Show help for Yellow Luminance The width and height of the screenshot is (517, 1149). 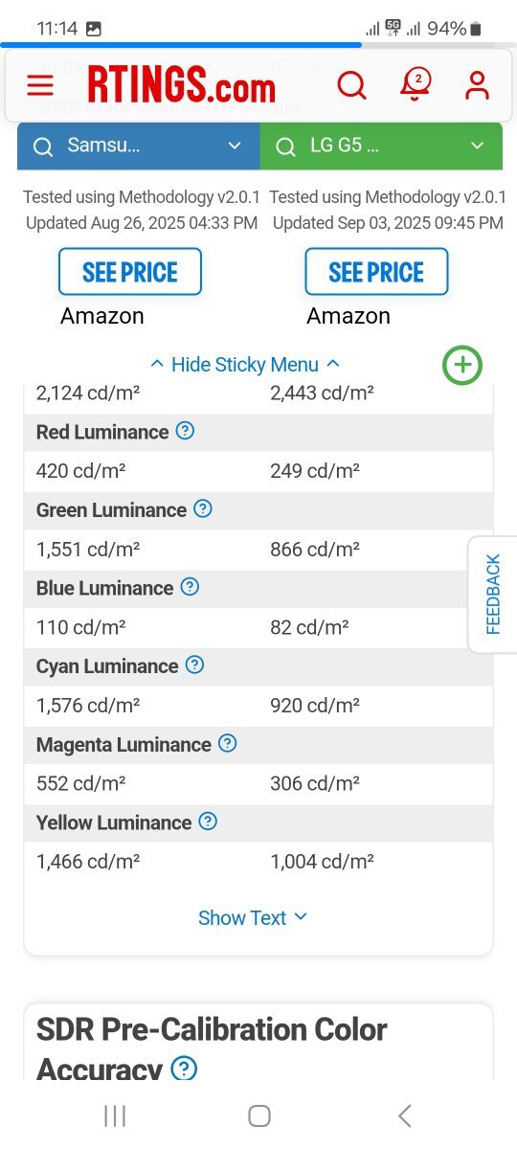point(208,822)
